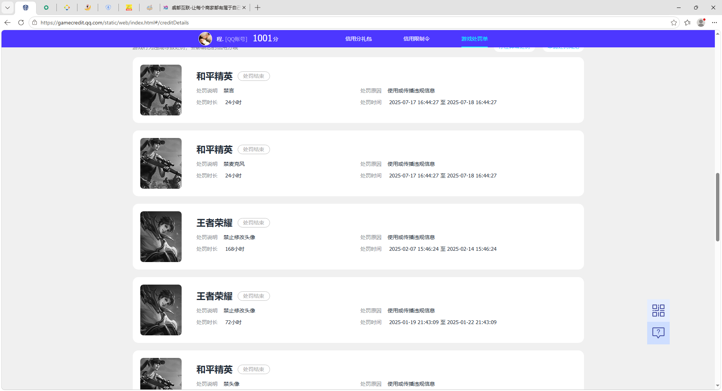Image resolution: width=722 pixels, height=391 pixels.
Task: Click 处罚结束 badge on the 禁言 card
Action: (x=254, y=76)
